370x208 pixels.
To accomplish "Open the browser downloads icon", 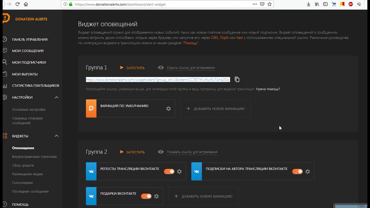I will click(309, 4).
